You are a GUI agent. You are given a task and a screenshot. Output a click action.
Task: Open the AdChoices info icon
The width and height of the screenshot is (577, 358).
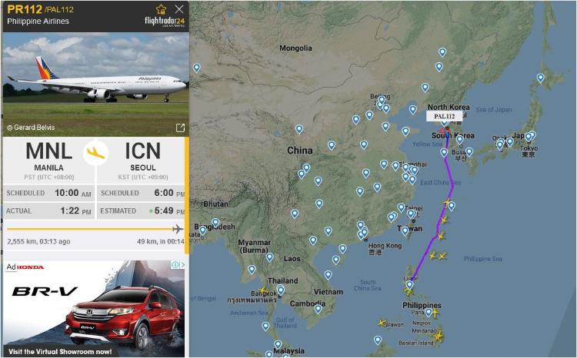(175, 264)
